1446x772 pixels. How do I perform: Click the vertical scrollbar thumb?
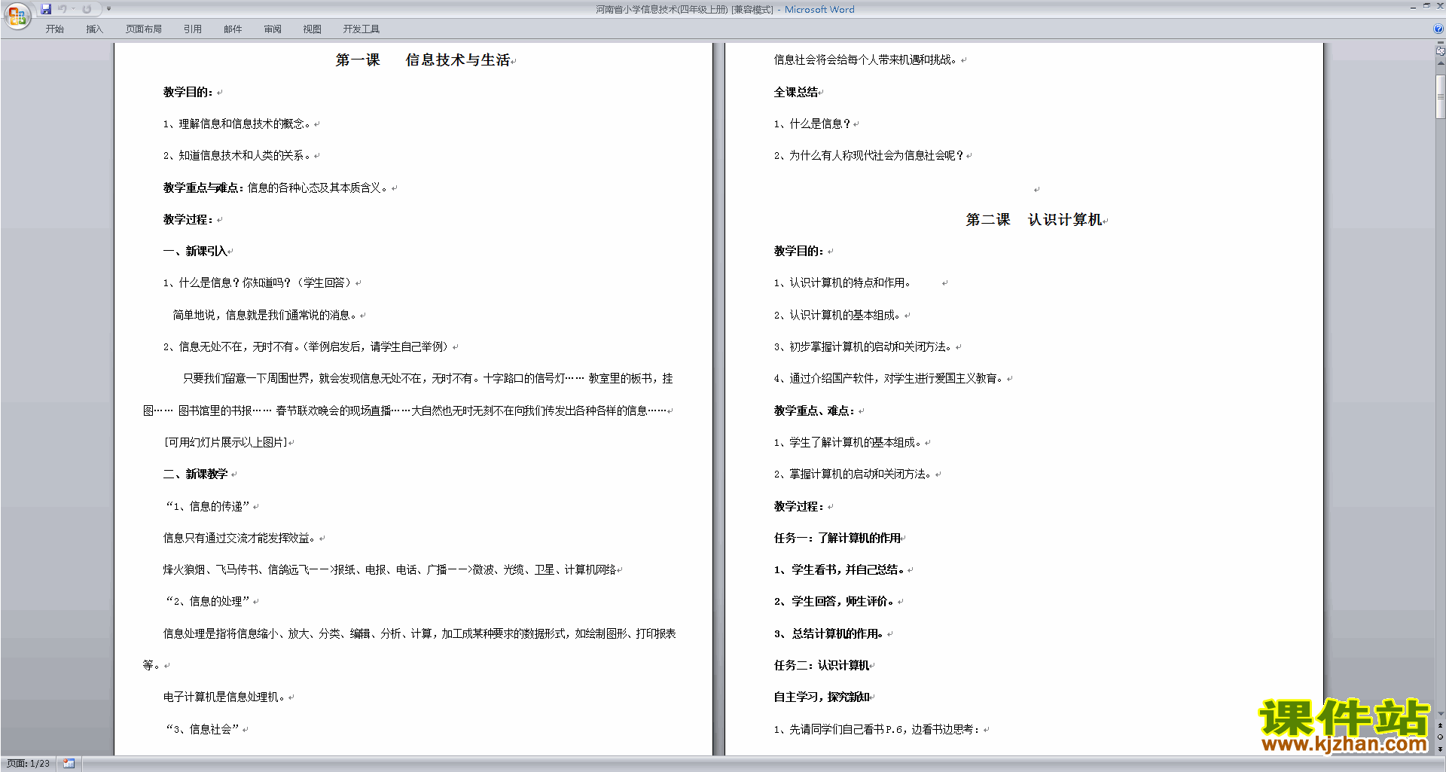(x=1441, y=96)
